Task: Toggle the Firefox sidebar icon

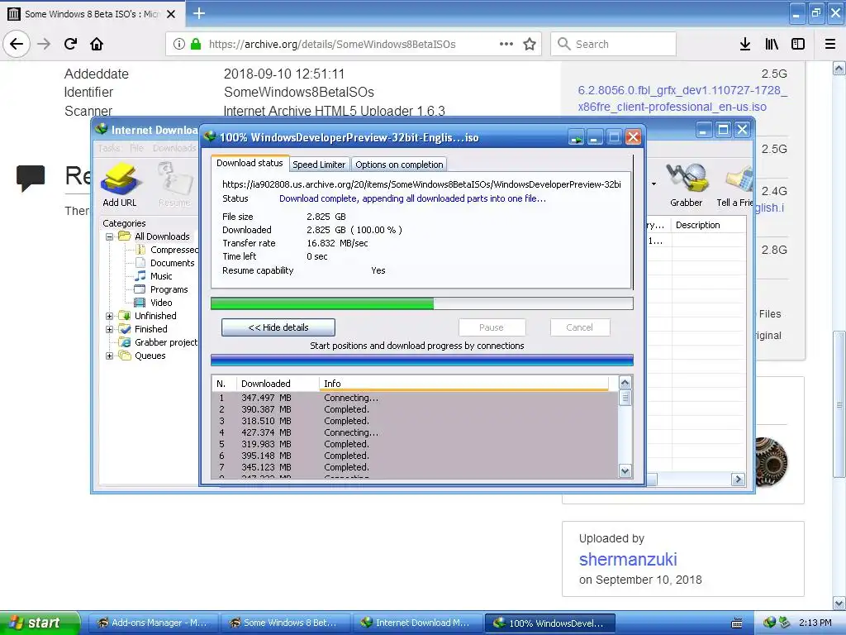Action: click(x=798, y=45)
